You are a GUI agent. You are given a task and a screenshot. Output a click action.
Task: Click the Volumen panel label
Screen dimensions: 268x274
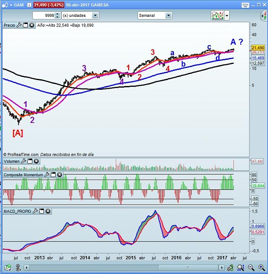click(12, 161)
